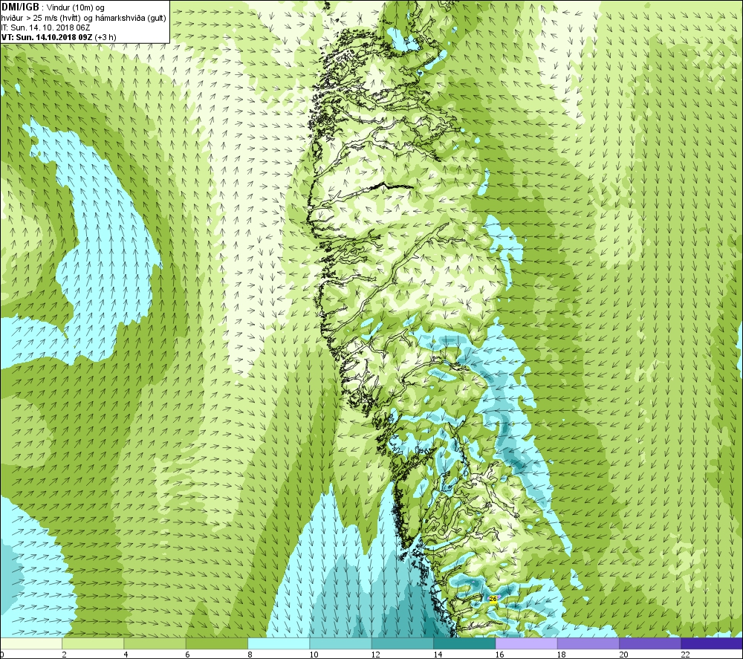Click the legend scale label '10'
This screenshot has height=659, width=743.
pos(314,655)
